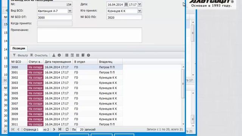The image size is (242, 136).
Task: Click the Когда принято field
Action: (x=54, y=23)
